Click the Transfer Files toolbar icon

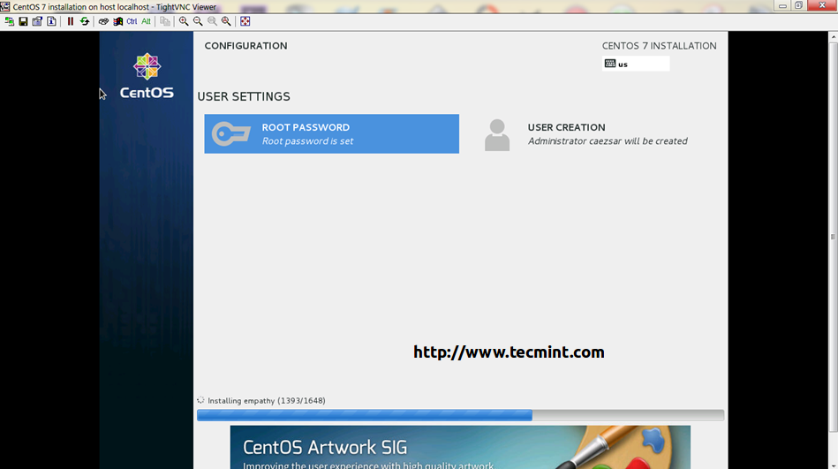click(x=164, y=21)
